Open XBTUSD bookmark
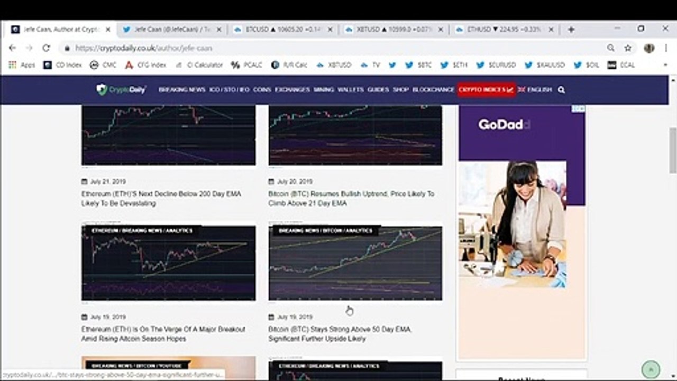Viewport: 677px width, 381px height. [334, 65]
